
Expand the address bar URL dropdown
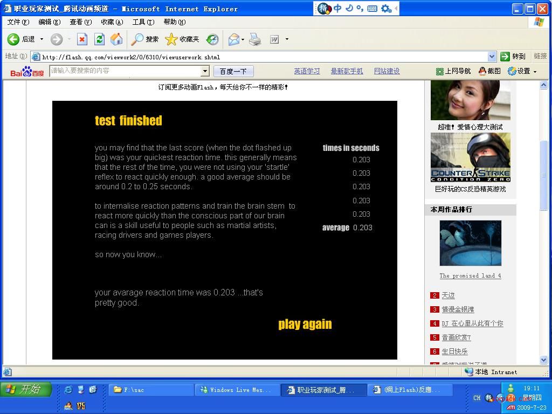pyautogui.click(x=492, y=57)
